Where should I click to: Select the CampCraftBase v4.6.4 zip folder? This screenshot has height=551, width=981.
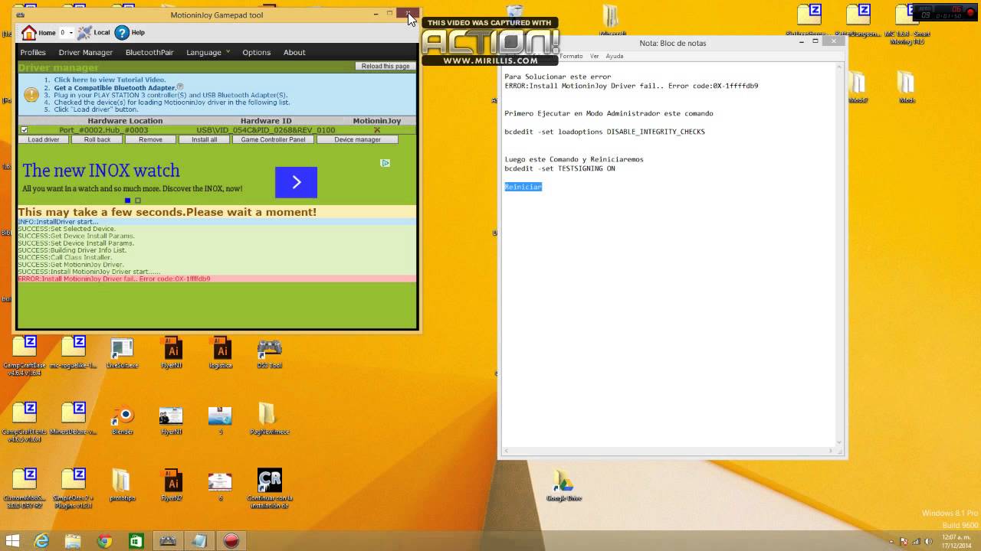[25, 357]
